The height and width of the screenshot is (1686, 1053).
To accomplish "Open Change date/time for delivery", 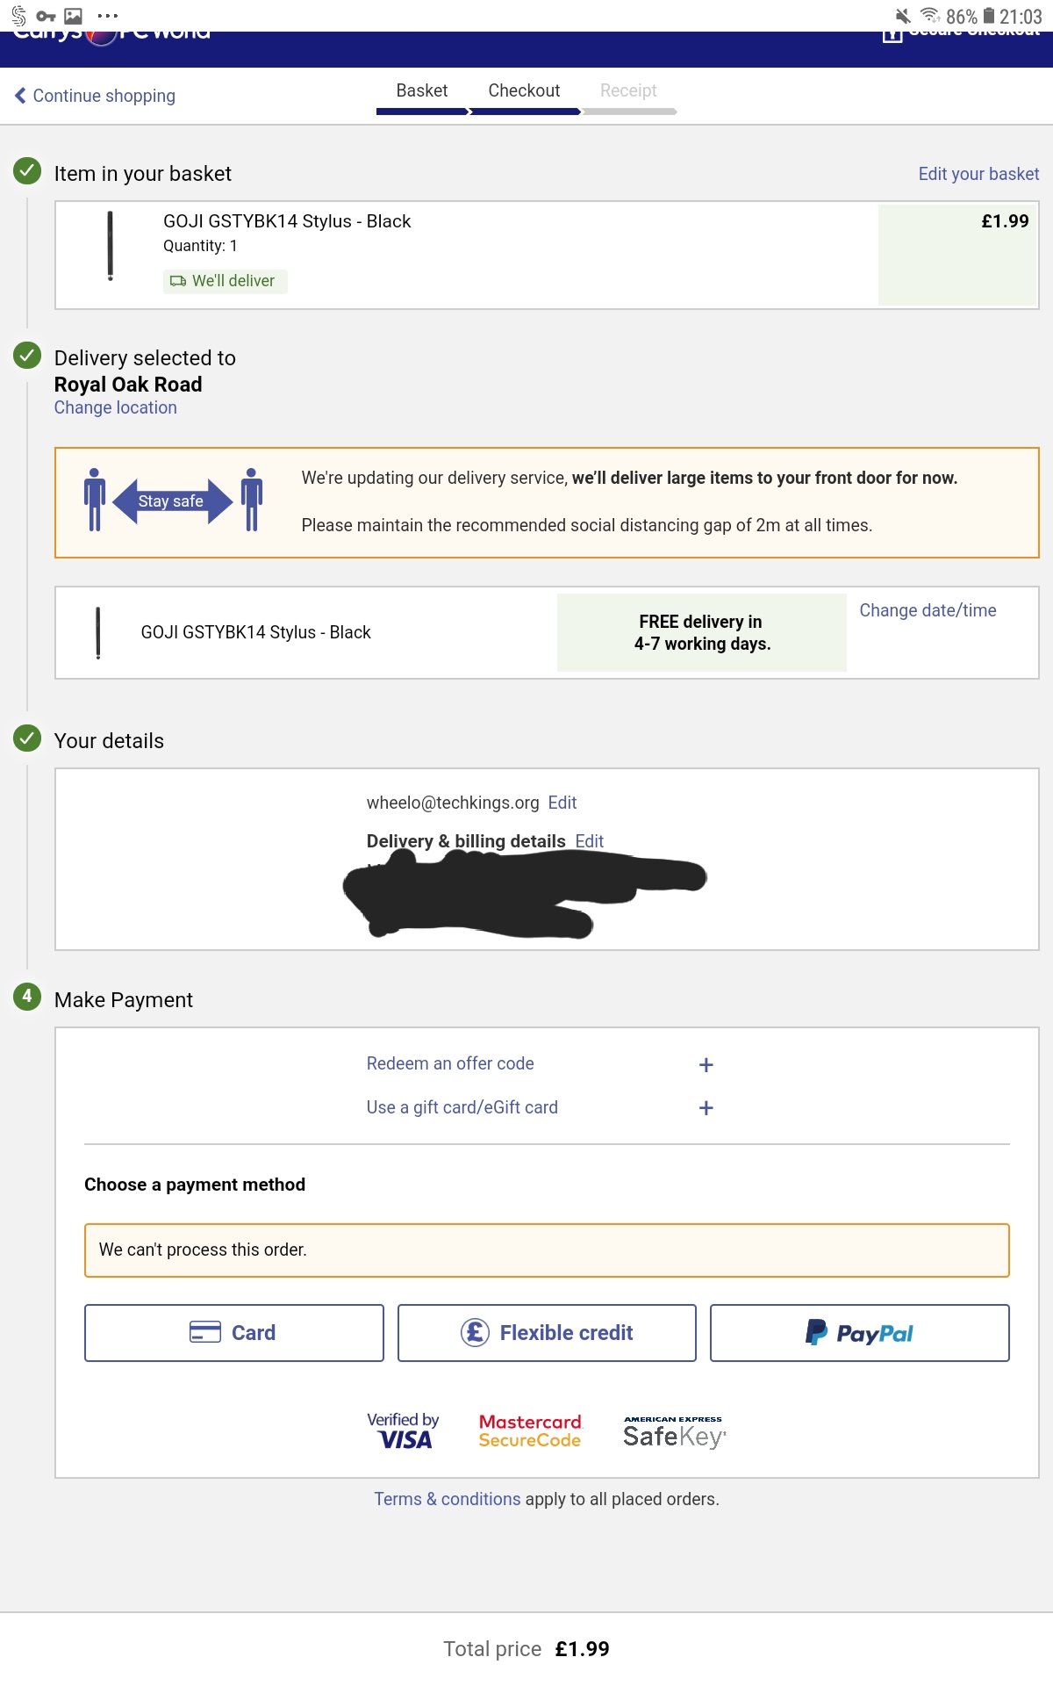I will [928, 610].
